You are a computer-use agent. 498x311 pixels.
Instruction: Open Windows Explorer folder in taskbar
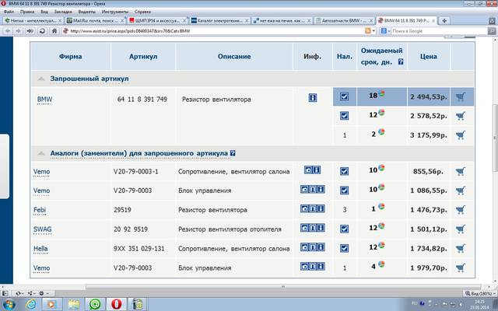(73, 304)
